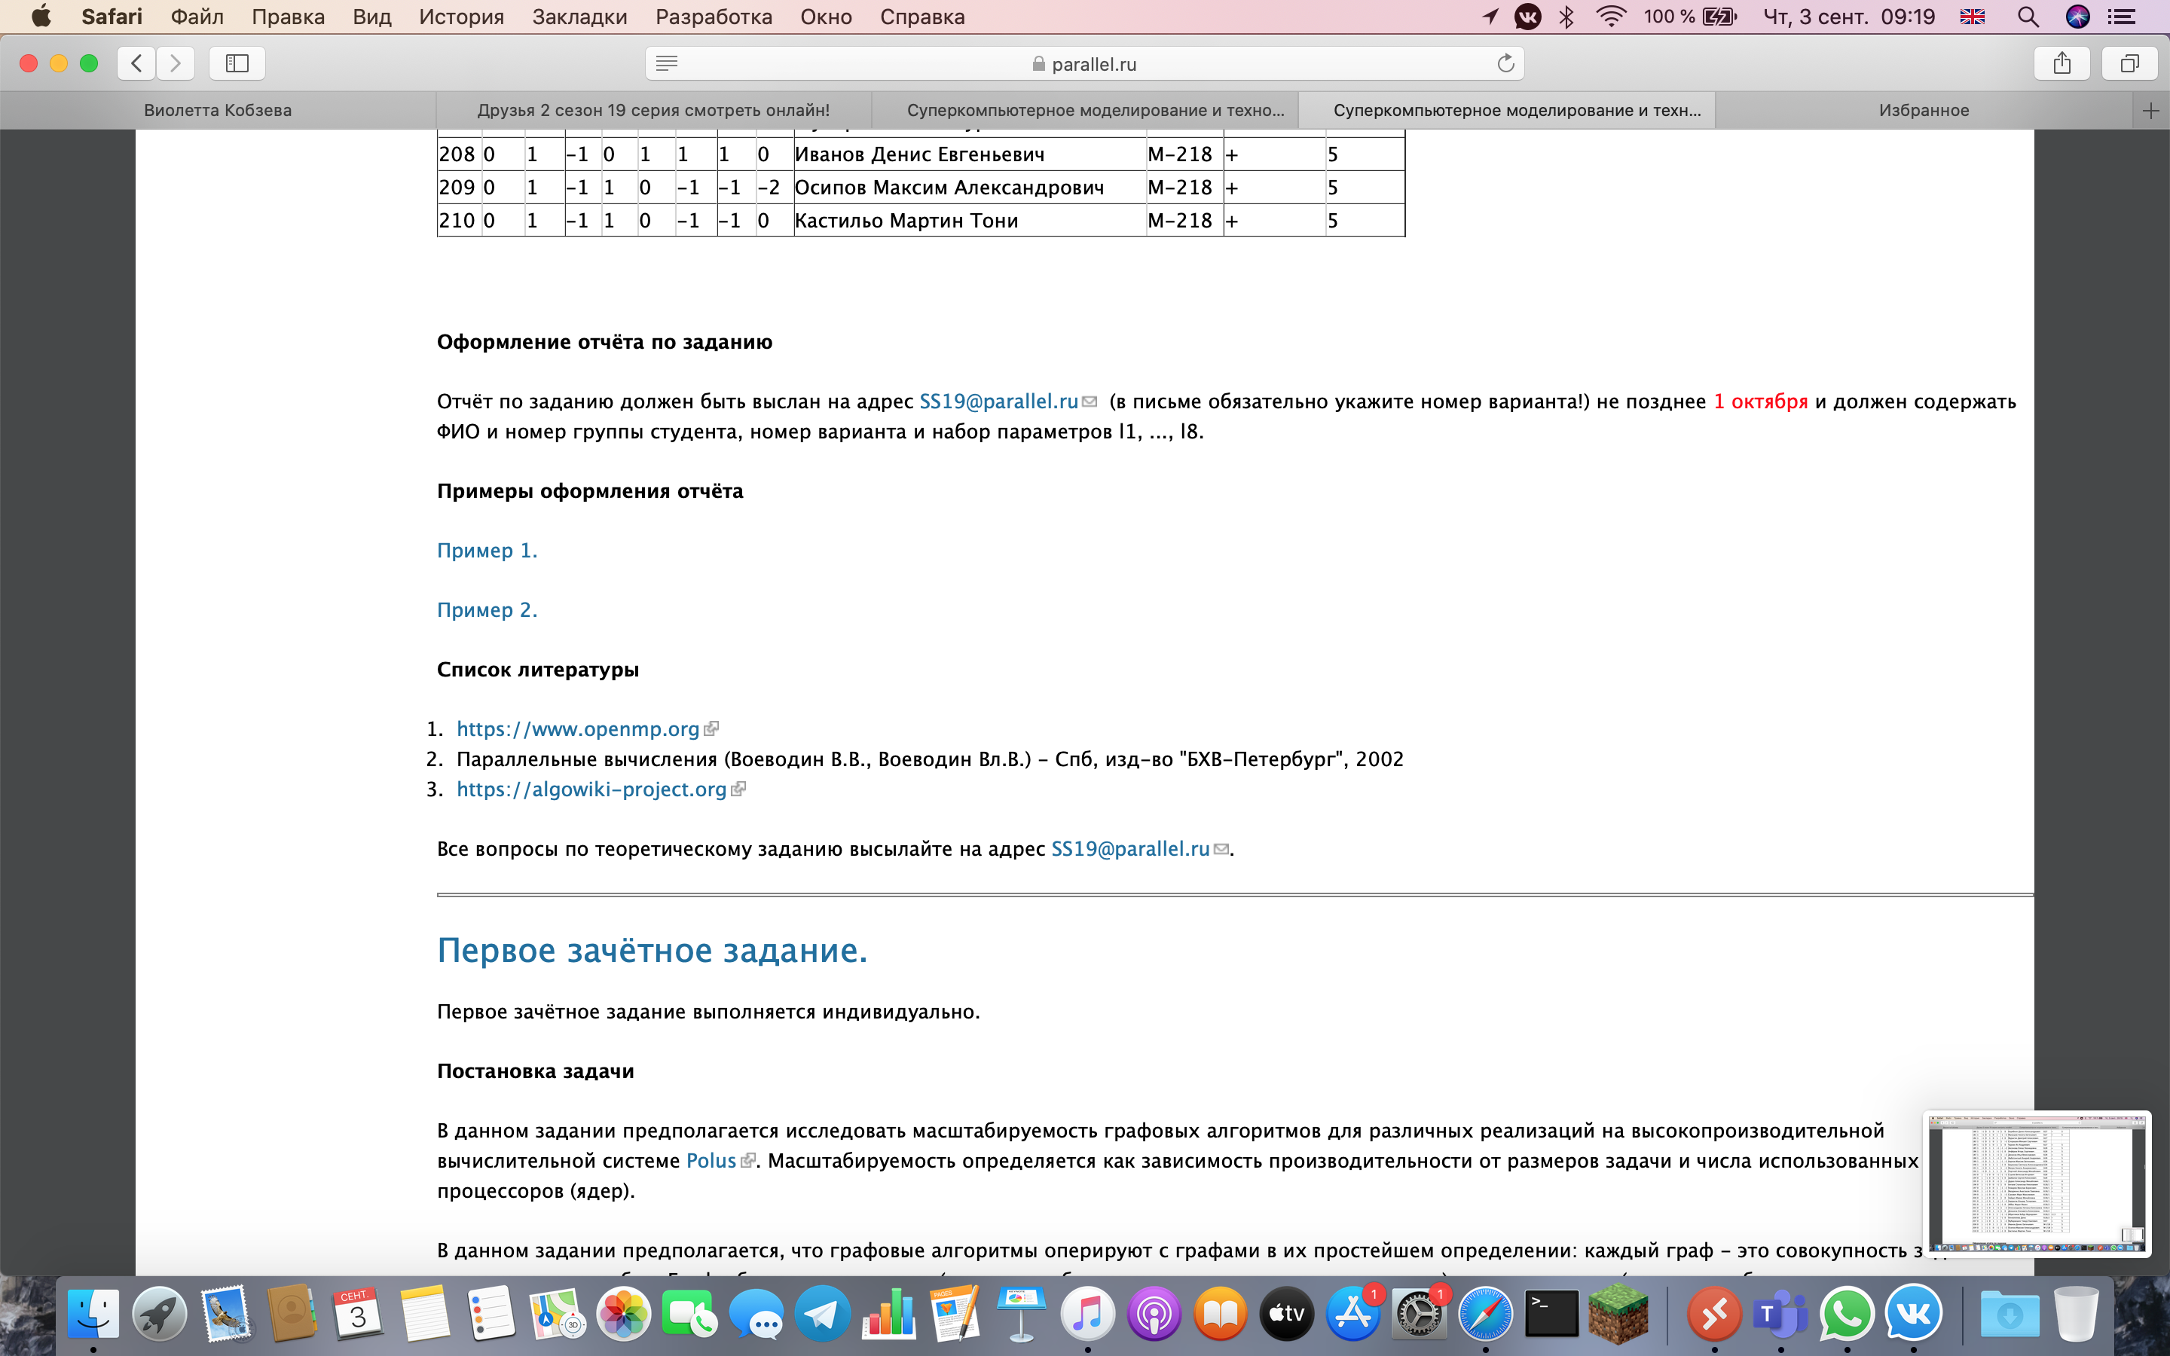Add a new tab with plus button
The image size is (2170, 1356).
[x=2150, y=110]
